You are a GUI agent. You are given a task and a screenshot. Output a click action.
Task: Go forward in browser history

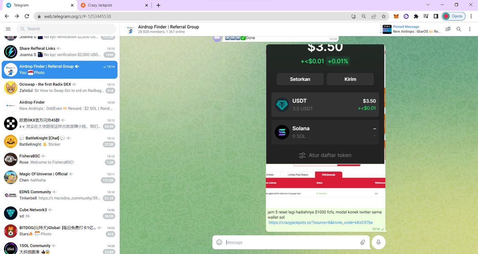click(x=17, y=16)
